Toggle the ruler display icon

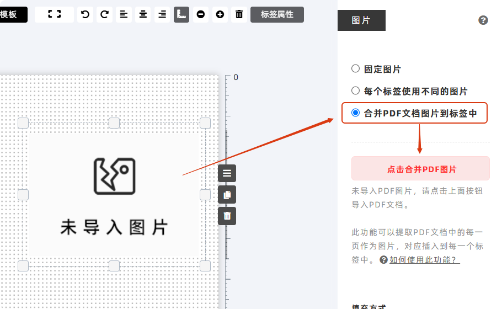click(181, 14)
